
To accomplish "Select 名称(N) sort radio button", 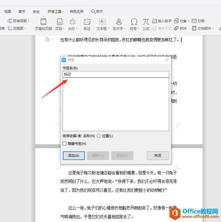I will click(79, 136).
